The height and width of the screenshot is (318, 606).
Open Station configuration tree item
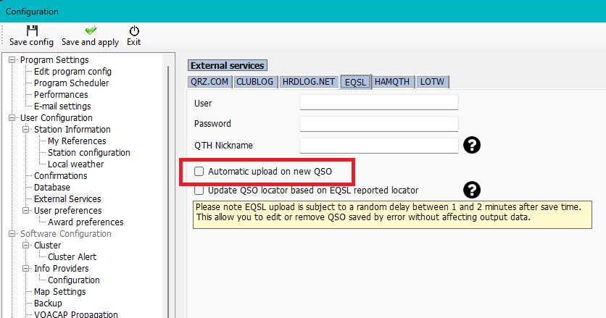click(x=89, y=153)
